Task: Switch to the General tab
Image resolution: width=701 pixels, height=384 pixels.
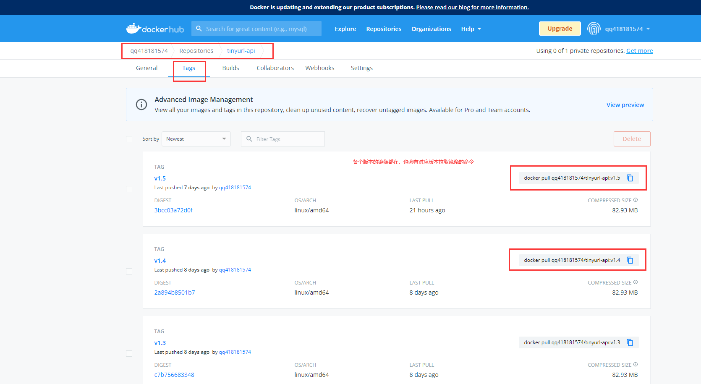Action: point(146,68)
